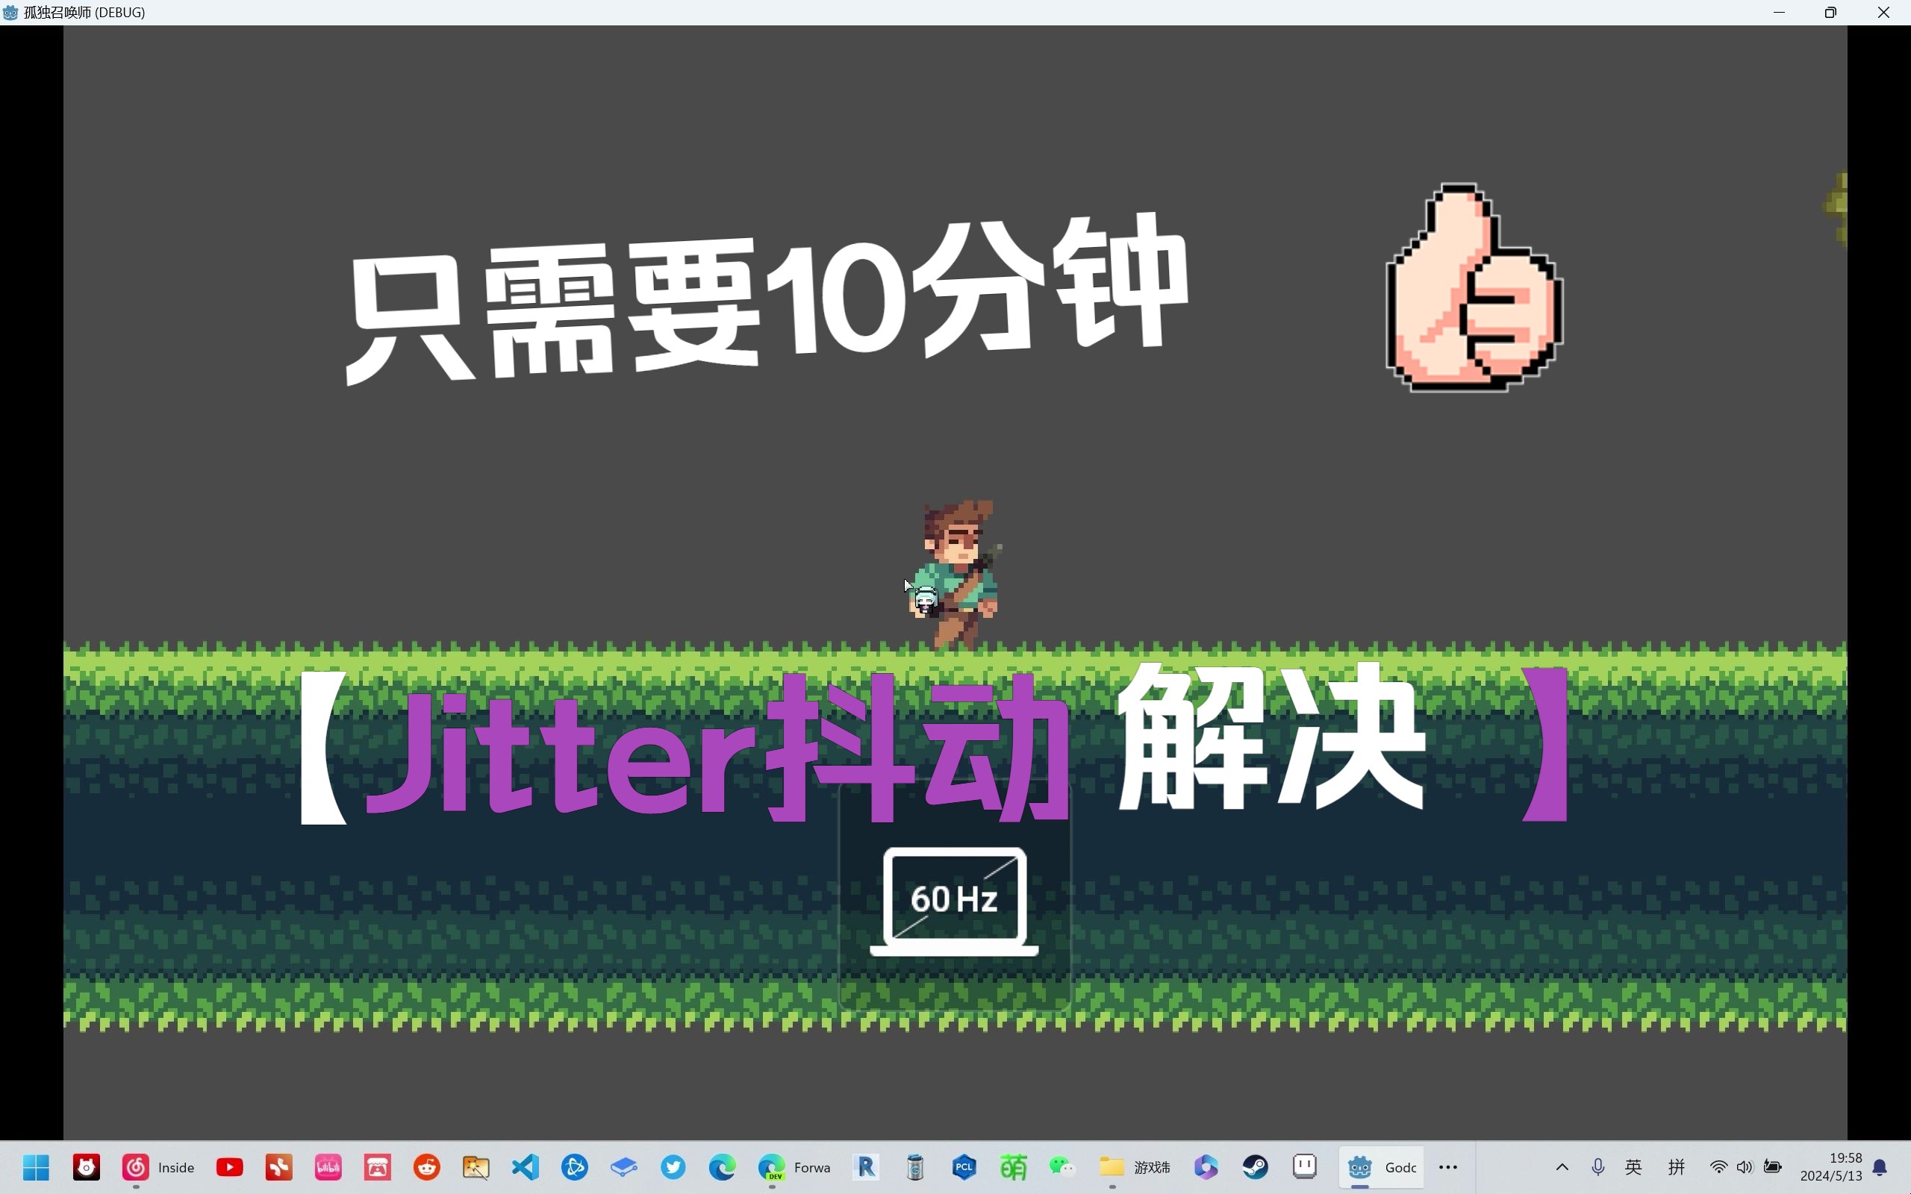Open the magic-wand image tool in taskbar
1911x1194 pixels.
(476, 1166)
